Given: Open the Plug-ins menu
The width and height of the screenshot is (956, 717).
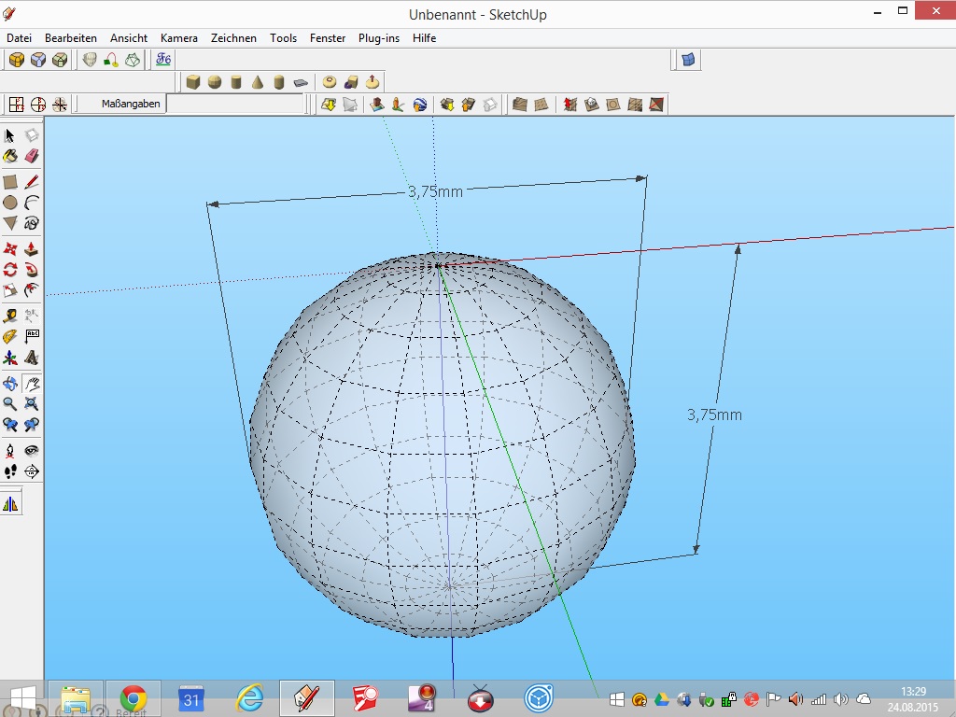Looking at the screenshot, I should [378, 38].
